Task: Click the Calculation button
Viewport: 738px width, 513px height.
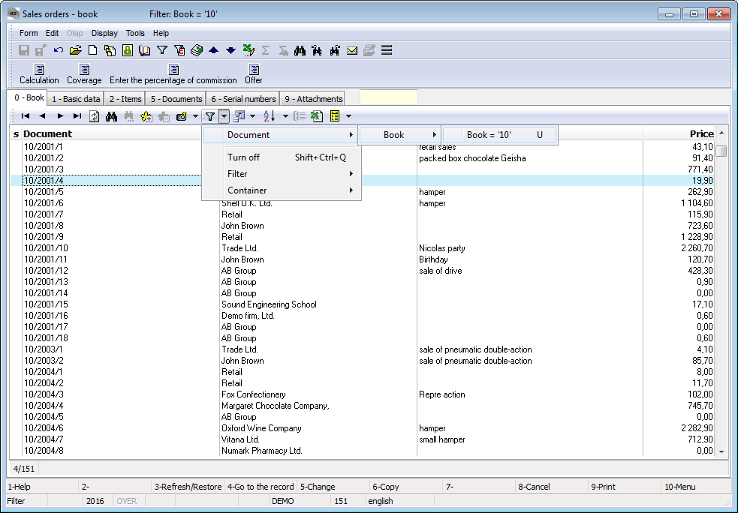Action: [39, 74]
